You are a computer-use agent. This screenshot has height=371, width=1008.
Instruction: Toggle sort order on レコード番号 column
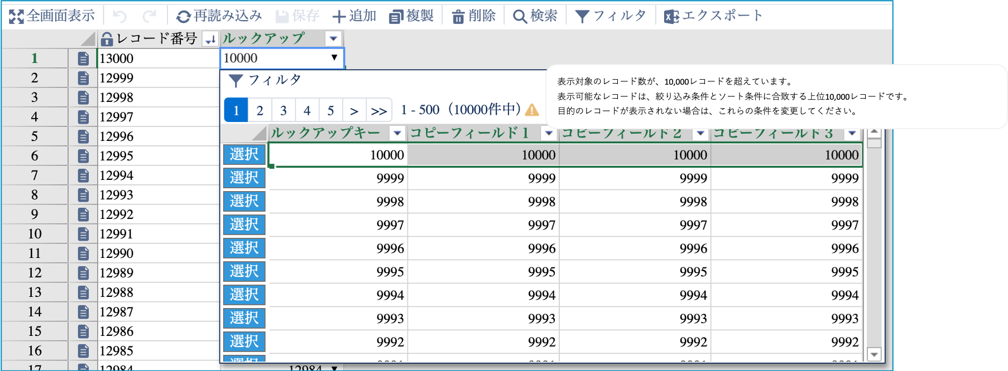210,39
